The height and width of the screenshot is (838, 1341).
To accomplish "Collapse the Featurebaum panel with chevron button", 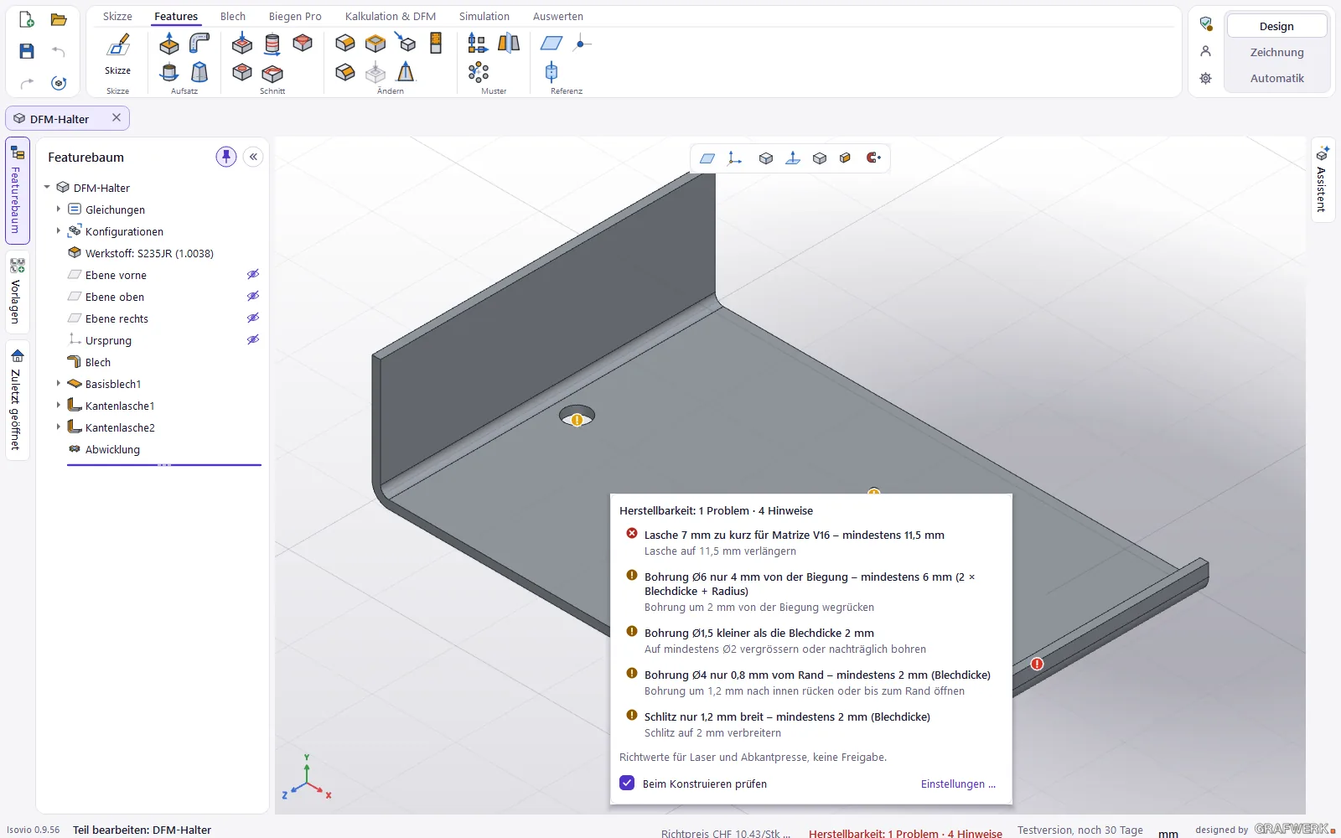I will tap(253, 157).
